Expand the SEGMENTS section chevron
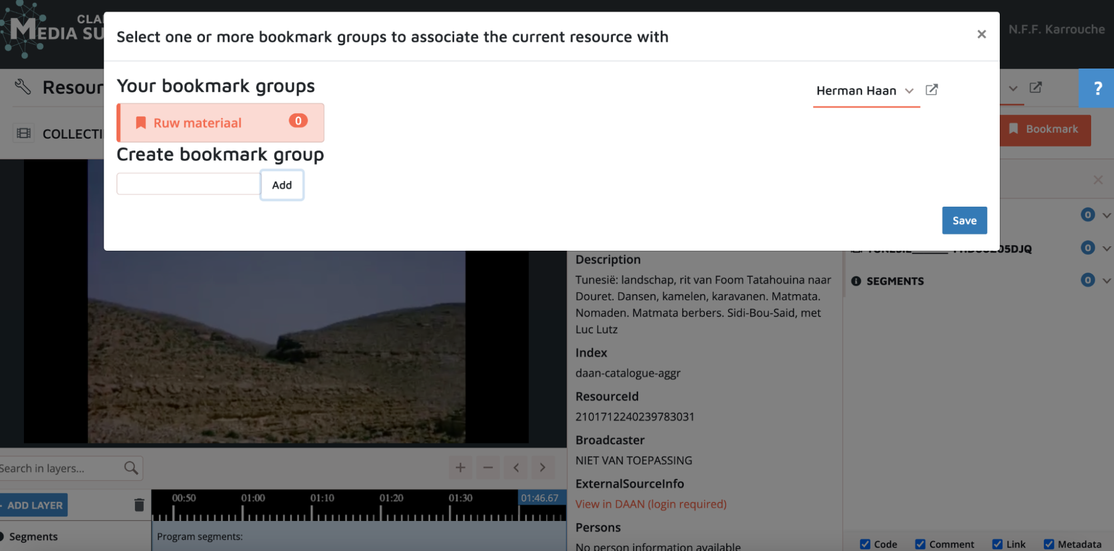1114x551 pixels. click(x=1106, y=280)
